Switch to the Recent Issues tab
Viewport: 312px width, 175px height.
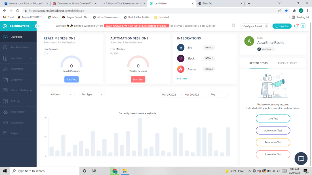[x=288, y=63]
